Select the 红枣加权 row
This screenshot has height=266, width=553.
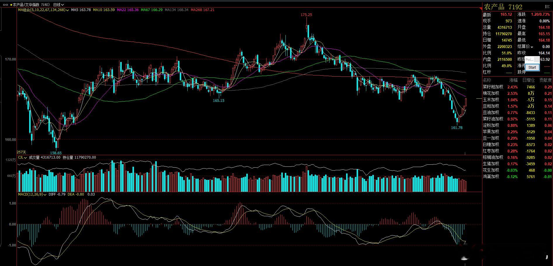(517, 151)
